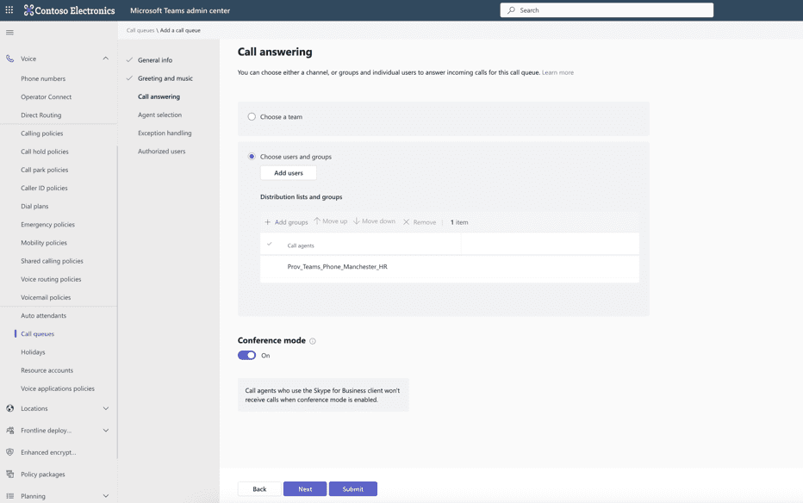Open Call hold policies

click(45, 152)
